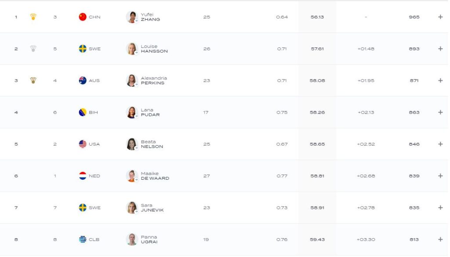Expand Beata Nelson's row with plus
450x257 pixels.
[440, 144]
